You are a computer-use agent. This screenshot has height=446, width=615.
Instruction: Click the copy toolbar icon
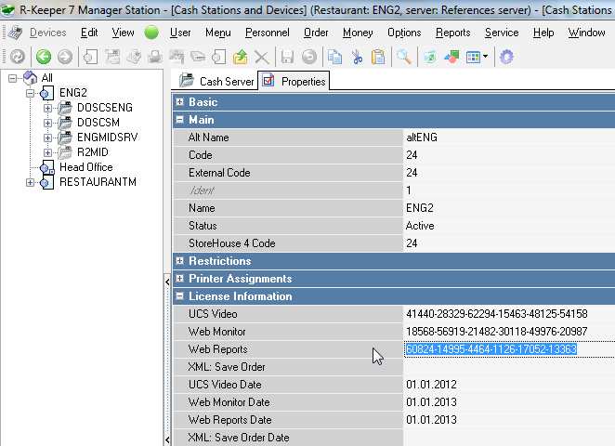335,57
